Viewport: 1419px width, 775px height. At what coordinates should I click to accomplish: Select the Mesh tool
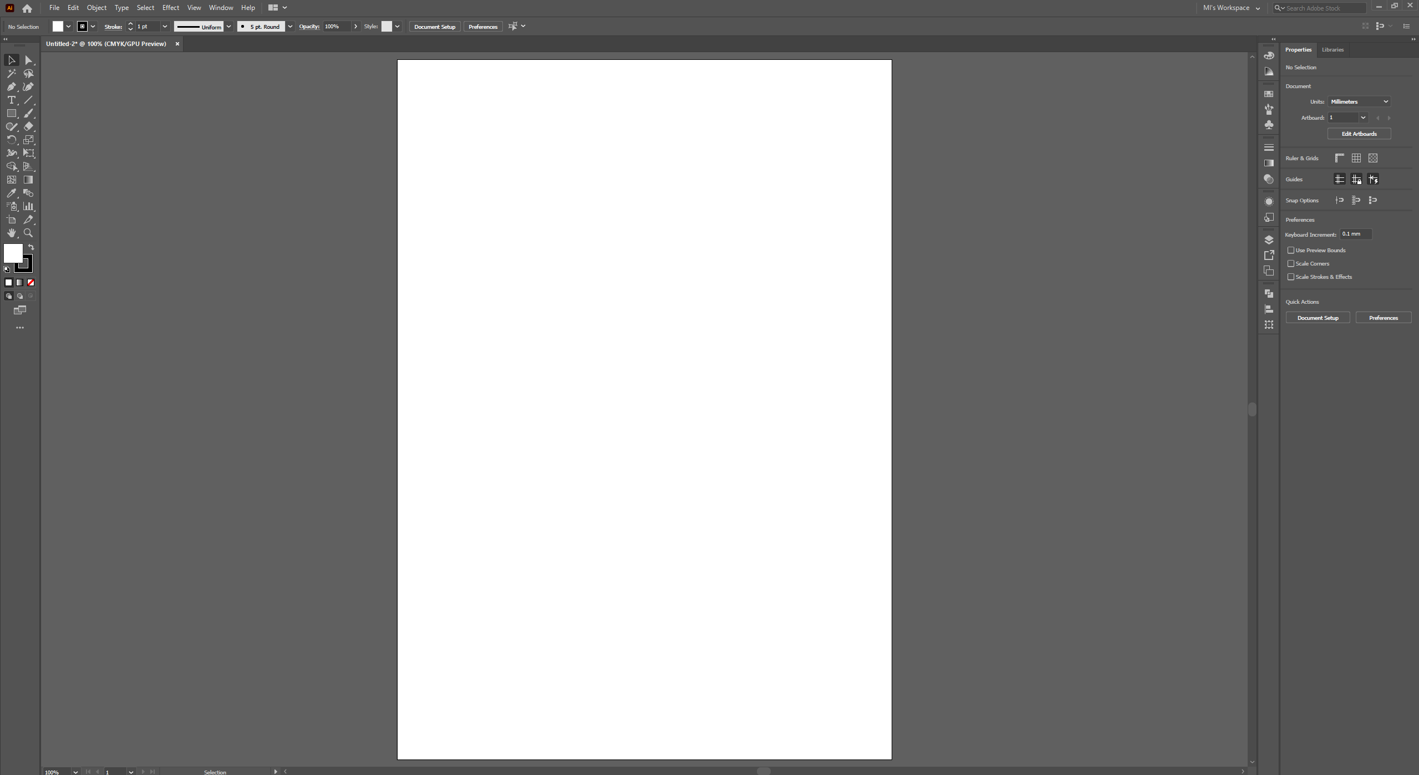pyautogui.click(x=12, y=180)
